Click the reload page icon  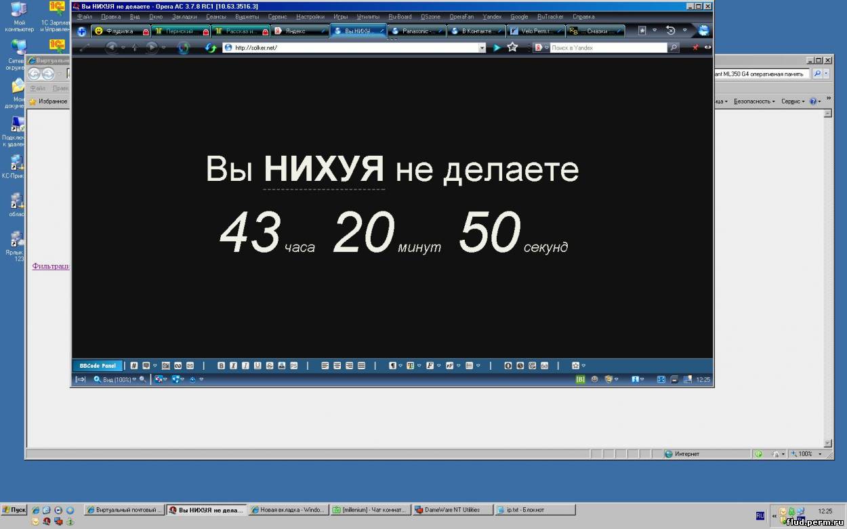tap(211, 47)
